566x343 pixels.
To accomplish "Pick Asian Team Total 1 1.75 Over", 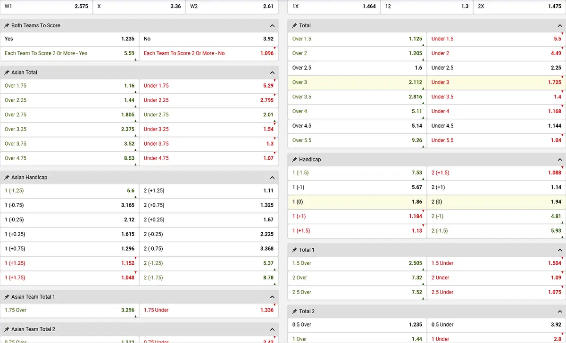I will (x=69, y=310).
